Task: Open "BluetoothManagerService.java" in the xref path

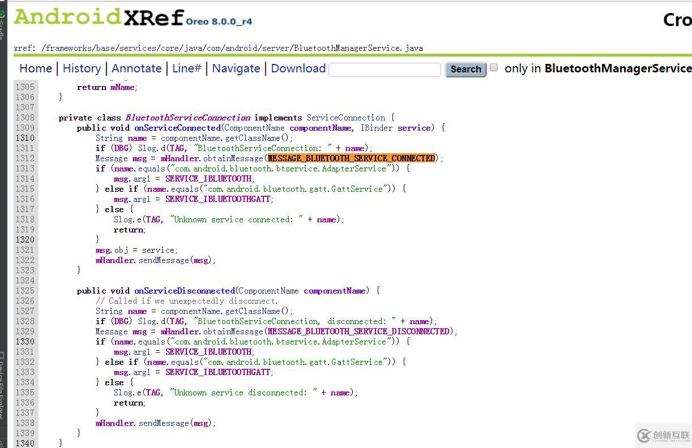Action: (x=358, y=48)
